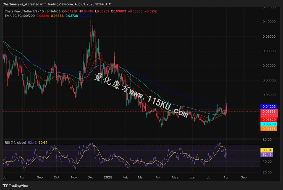
Task: Select the high value H0.04418 in legend
Action: (x=86, y=11)
